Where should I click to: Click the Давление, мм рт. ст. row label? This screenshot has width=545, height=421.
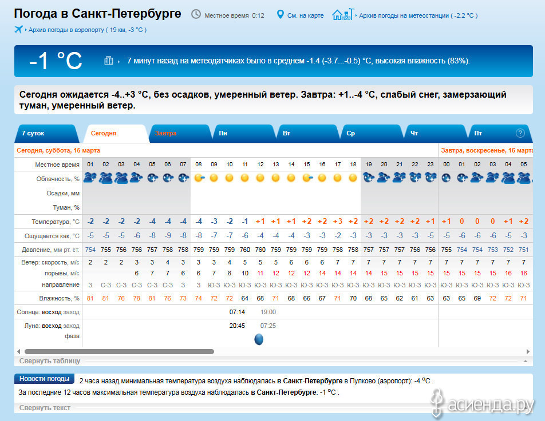pos(50,250)
